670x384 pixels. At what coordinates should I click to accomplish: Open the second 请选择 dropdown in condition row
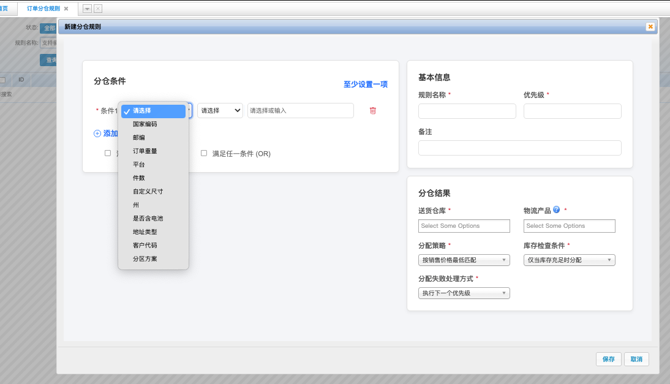click(x=220, y=111)
